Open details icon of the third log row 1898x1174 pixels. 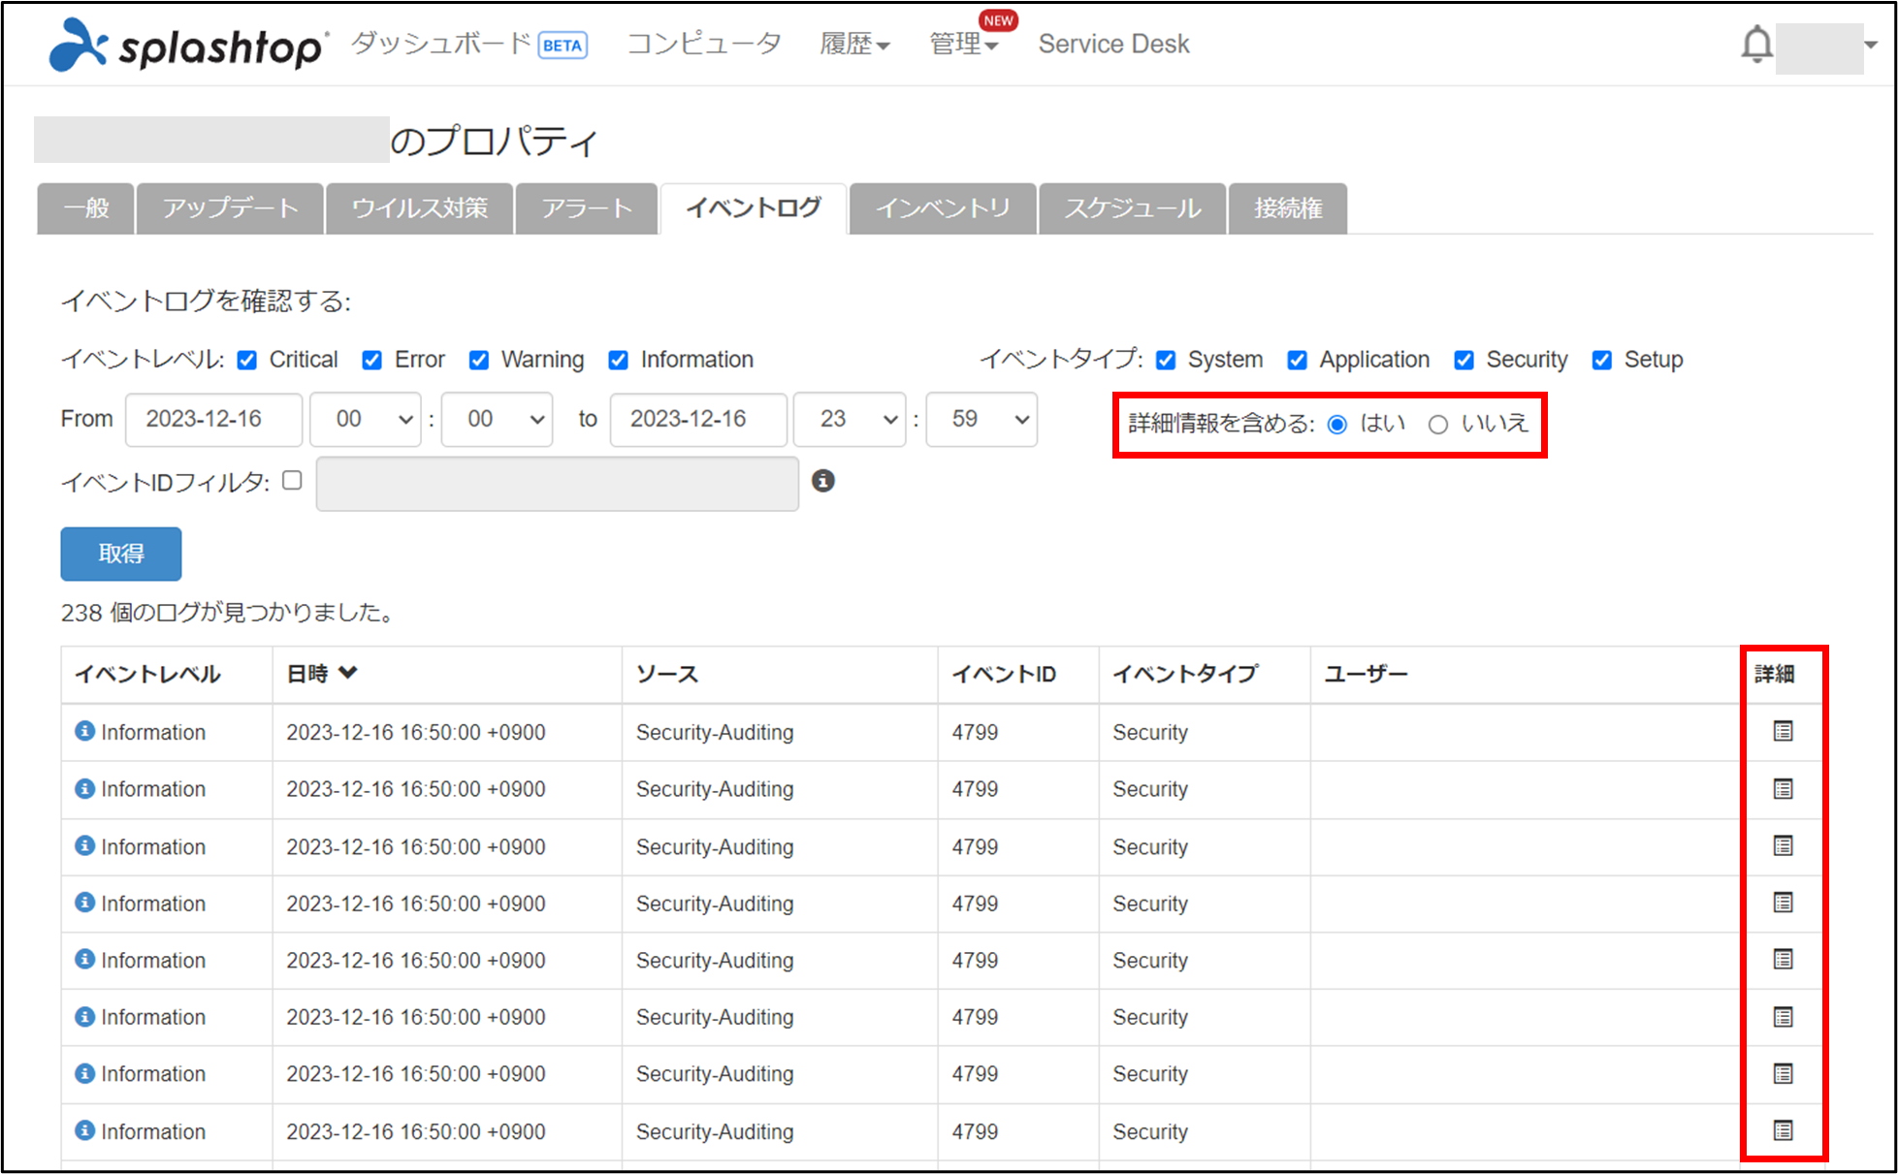1783,845
